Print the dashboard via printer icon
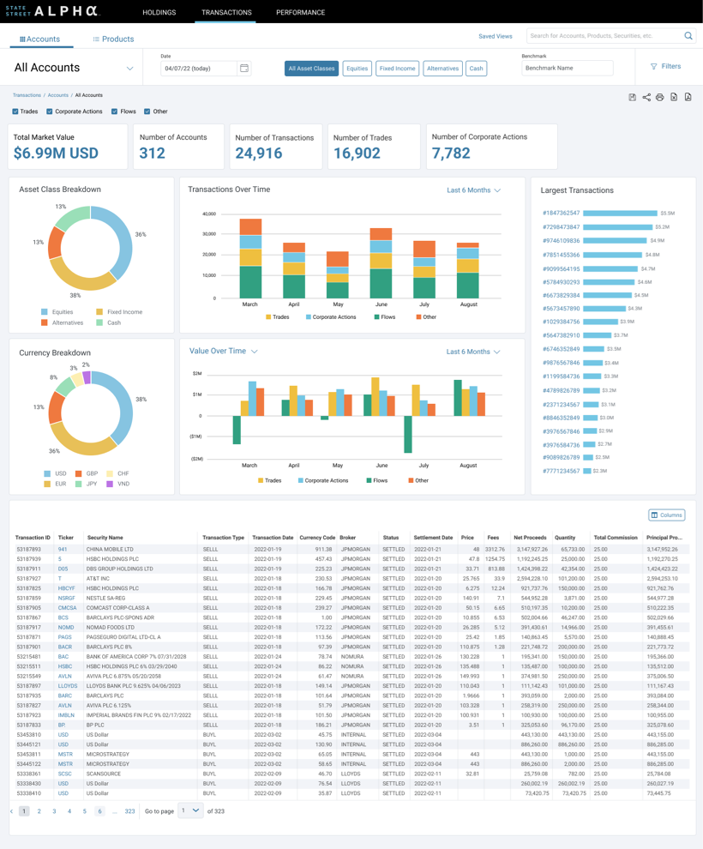Screen dimensions: 703x849 [660, 98]
